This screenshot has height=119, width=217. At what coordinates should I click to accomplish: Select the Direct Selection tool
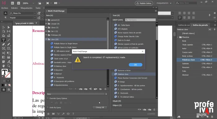9,27
